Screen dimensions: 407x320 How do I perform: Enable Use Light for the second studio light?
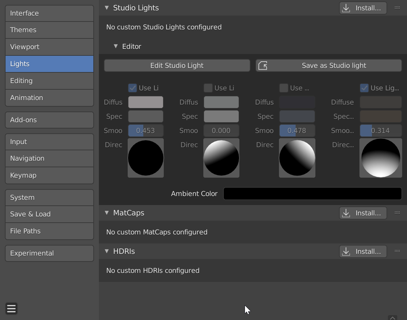208,88
